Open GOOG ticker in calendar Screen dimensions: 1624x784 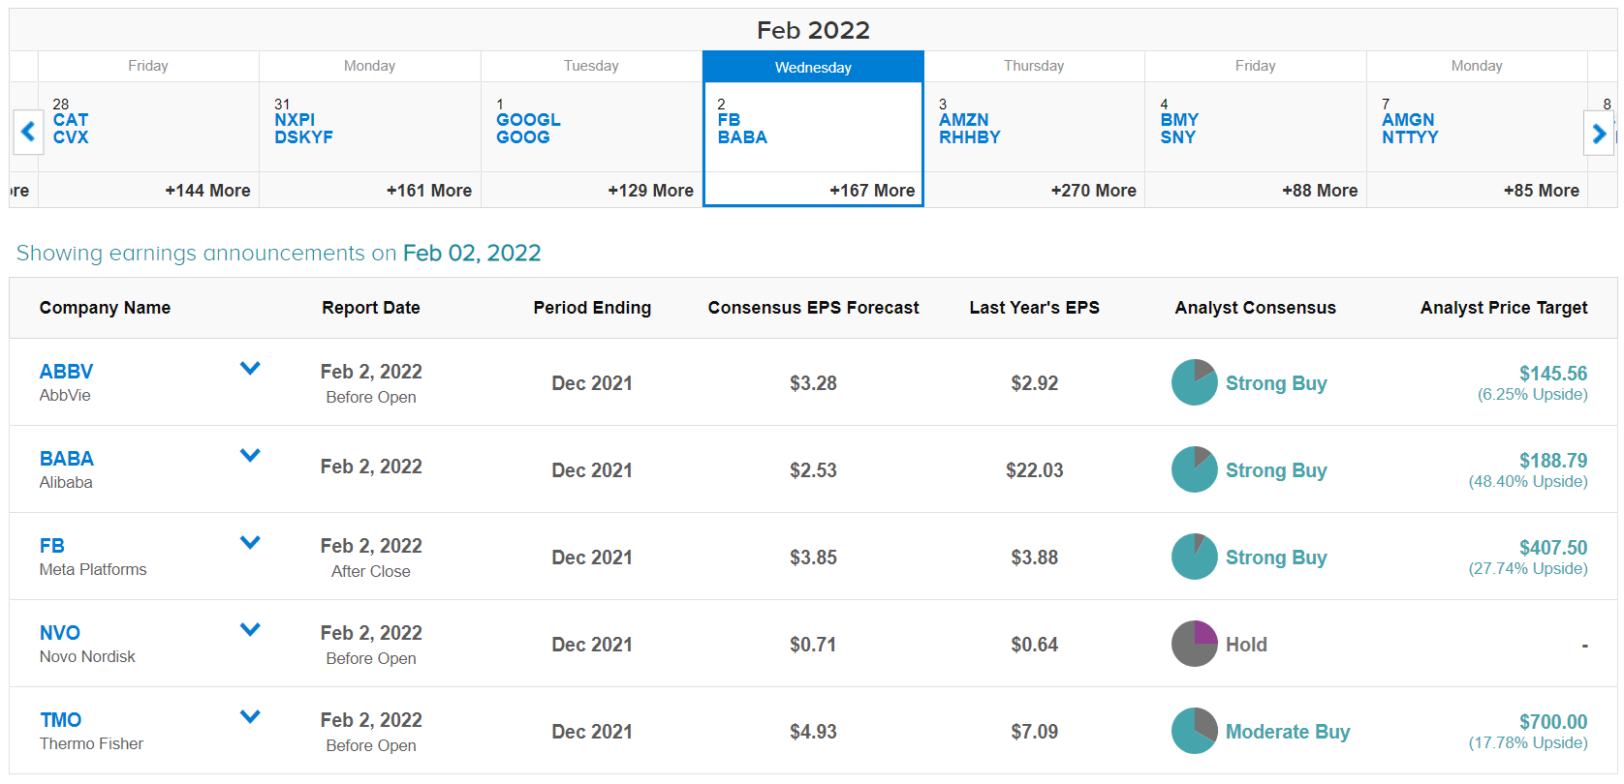[x=523, y=137]
